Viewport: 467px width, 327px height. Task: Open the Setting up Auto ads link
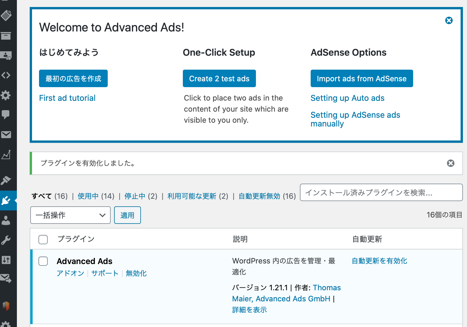coord(347,98)
